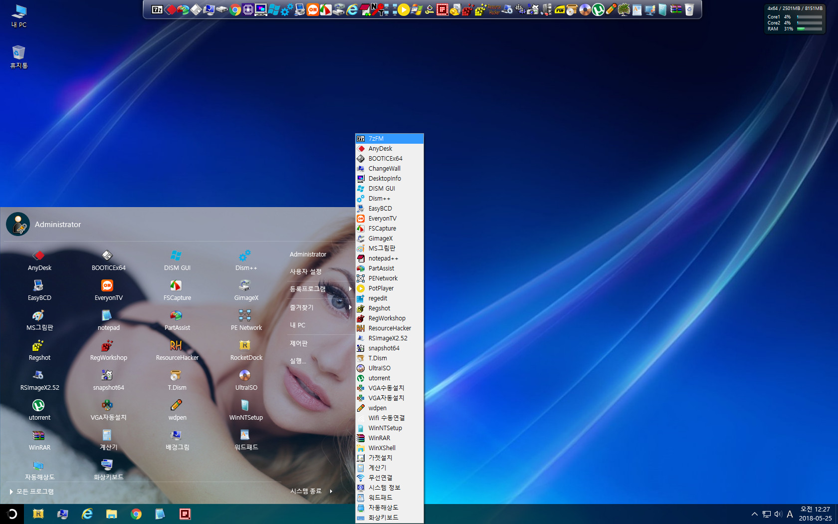
Task: Open 배경그림 tile in start menu
Action: click(177, 440)
